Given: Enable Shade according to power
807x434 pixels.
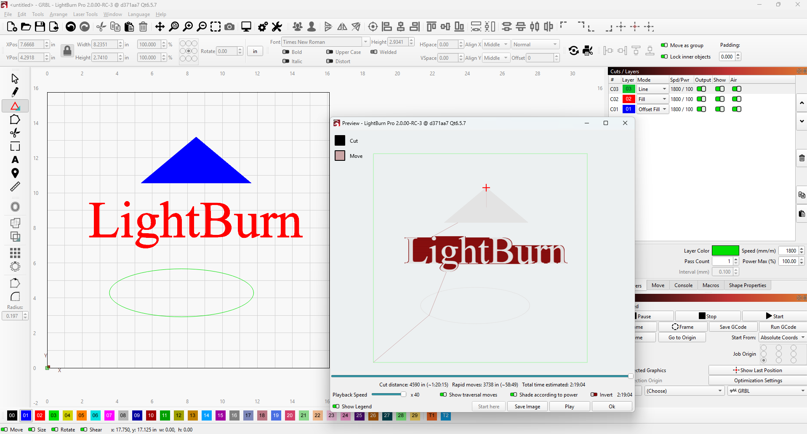Looking at the screenshot, I should coord(514,395).
